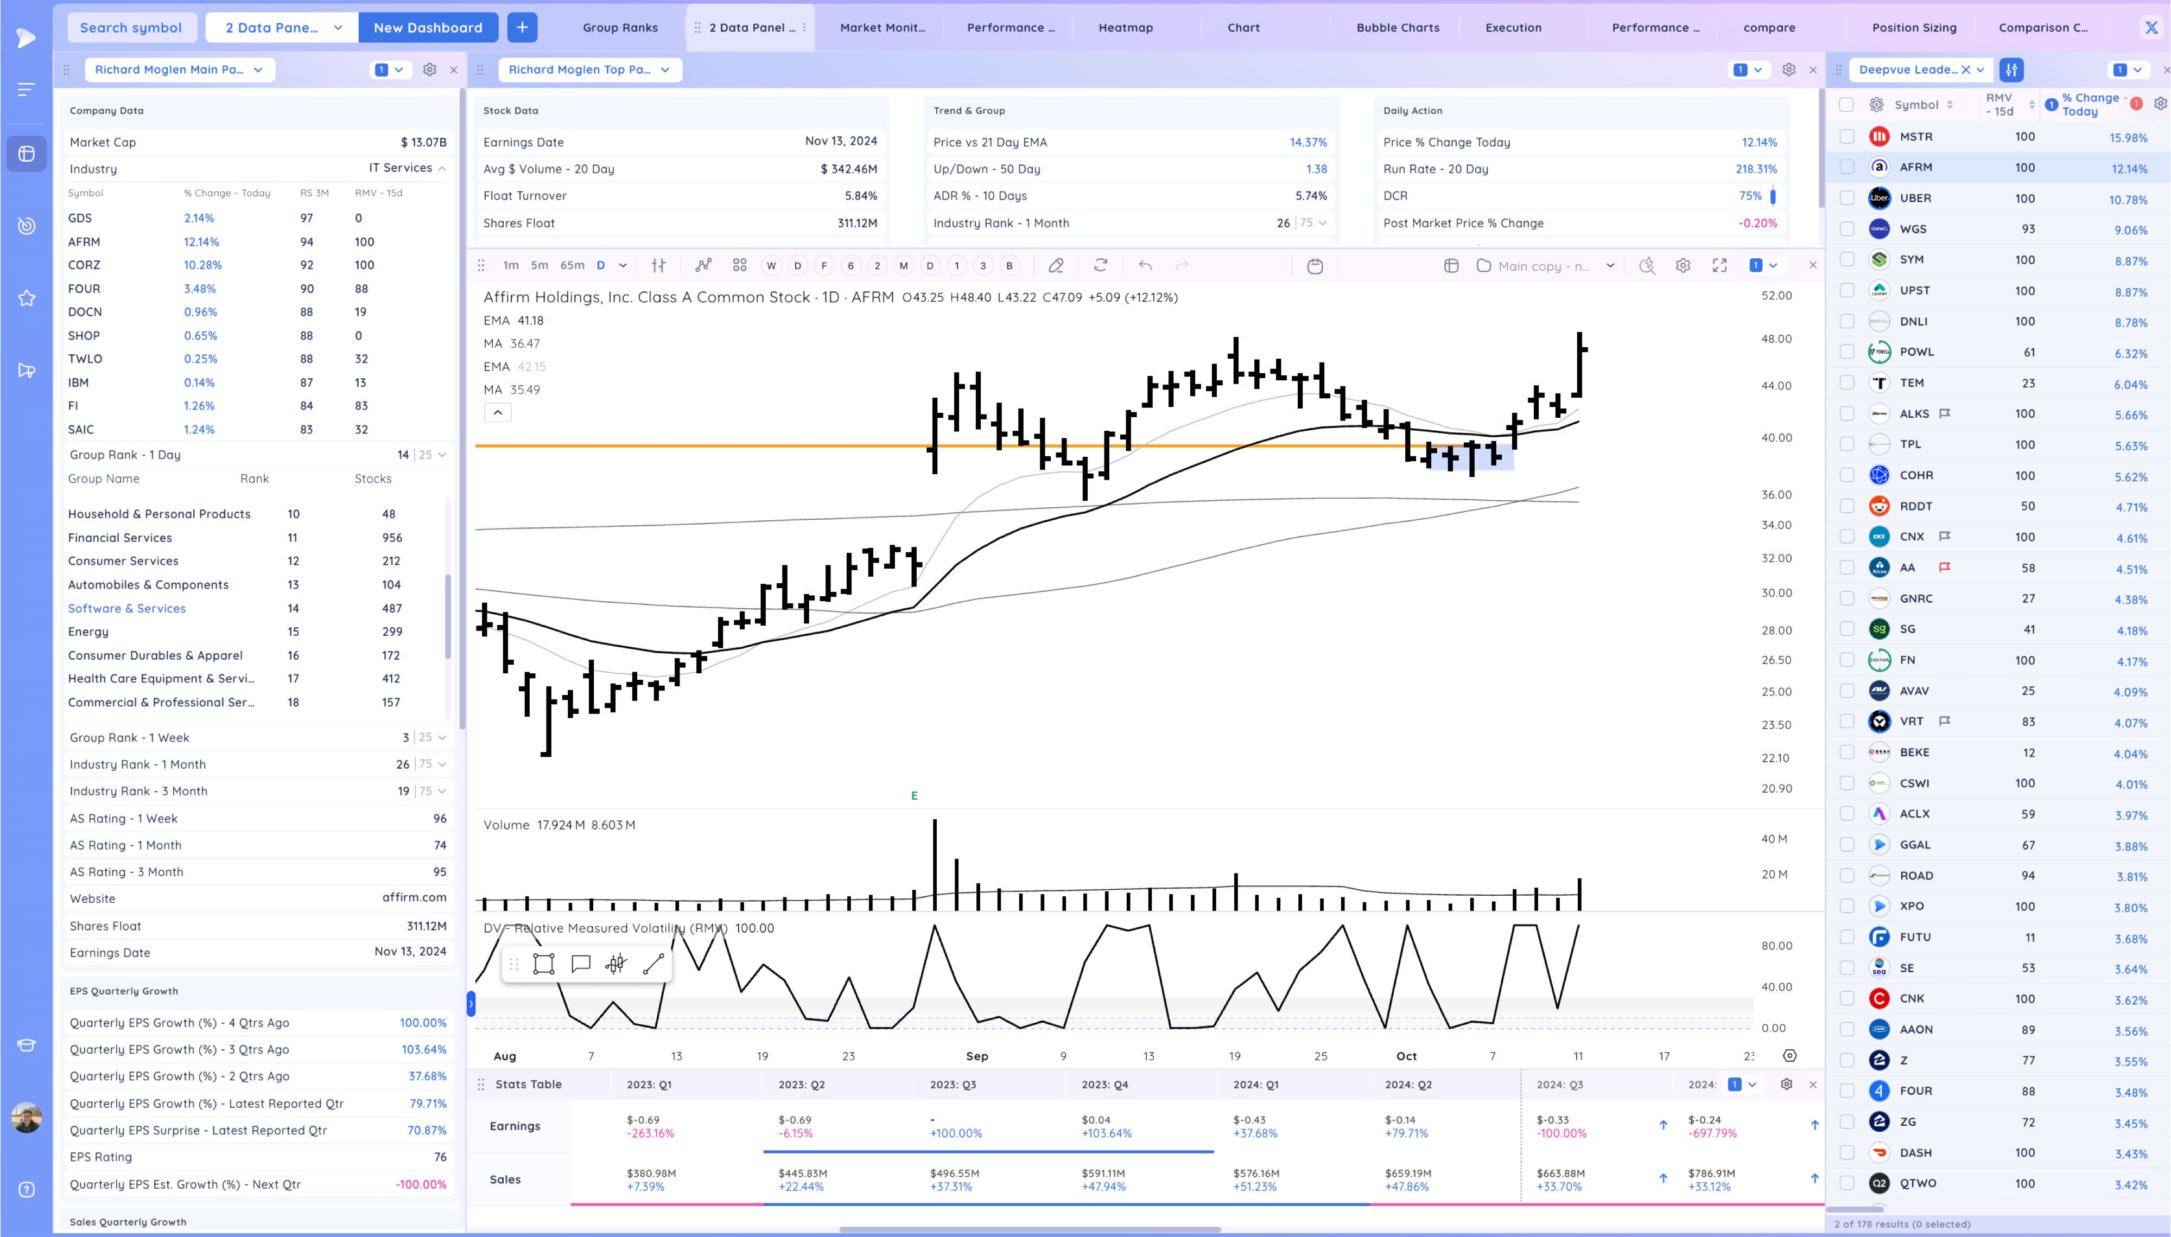Screen dimensions: 2171x1237
Task: Select the rectangle drawing tool
Action: pos(544,964)
